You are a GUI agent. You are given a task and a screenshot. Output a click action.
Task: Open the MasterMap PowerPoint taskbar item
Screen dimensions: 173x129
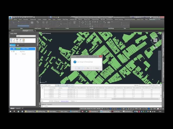[x=94, y=112]
